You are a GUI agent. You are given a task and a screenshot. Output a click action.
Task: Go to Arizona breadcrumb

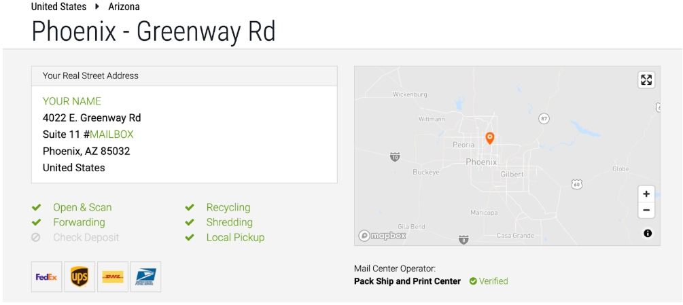point(124,7)
